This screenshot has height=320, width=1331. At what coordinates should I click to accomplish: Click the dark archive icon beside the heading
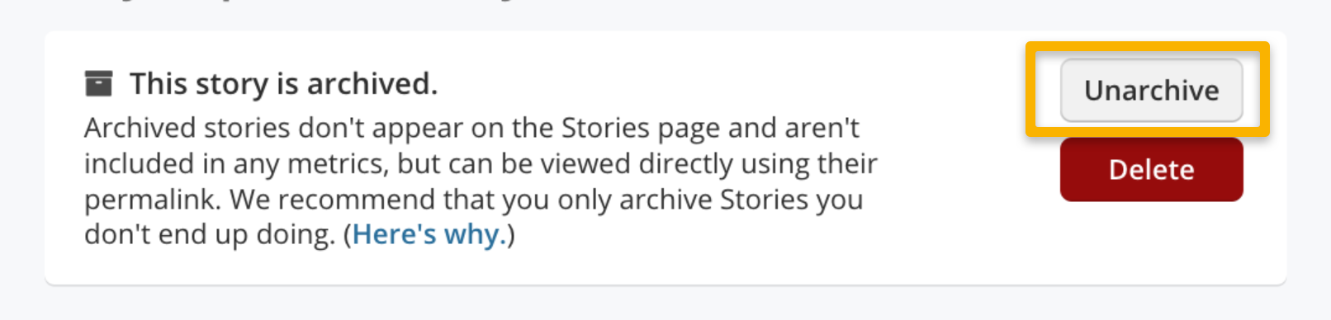point(98,83)
